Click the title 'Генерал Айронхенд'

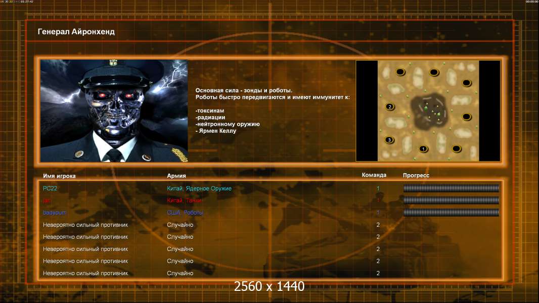tap(76, 32)
